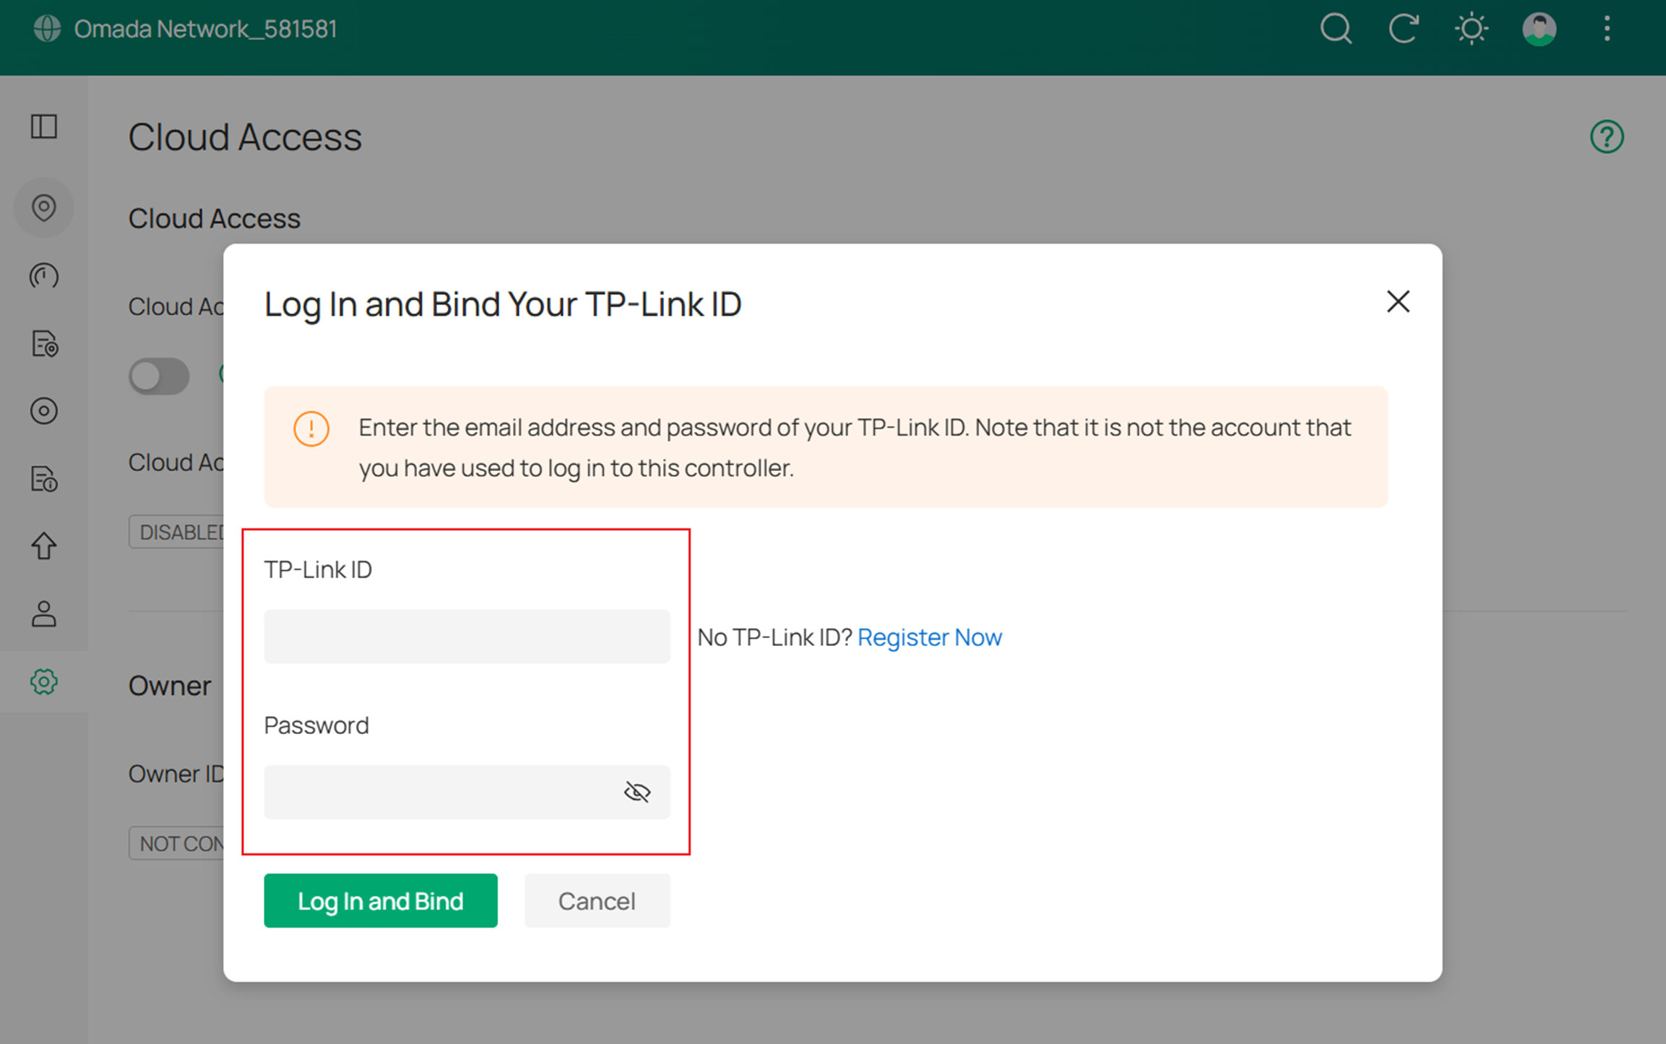Open the global search icon

1336,29
